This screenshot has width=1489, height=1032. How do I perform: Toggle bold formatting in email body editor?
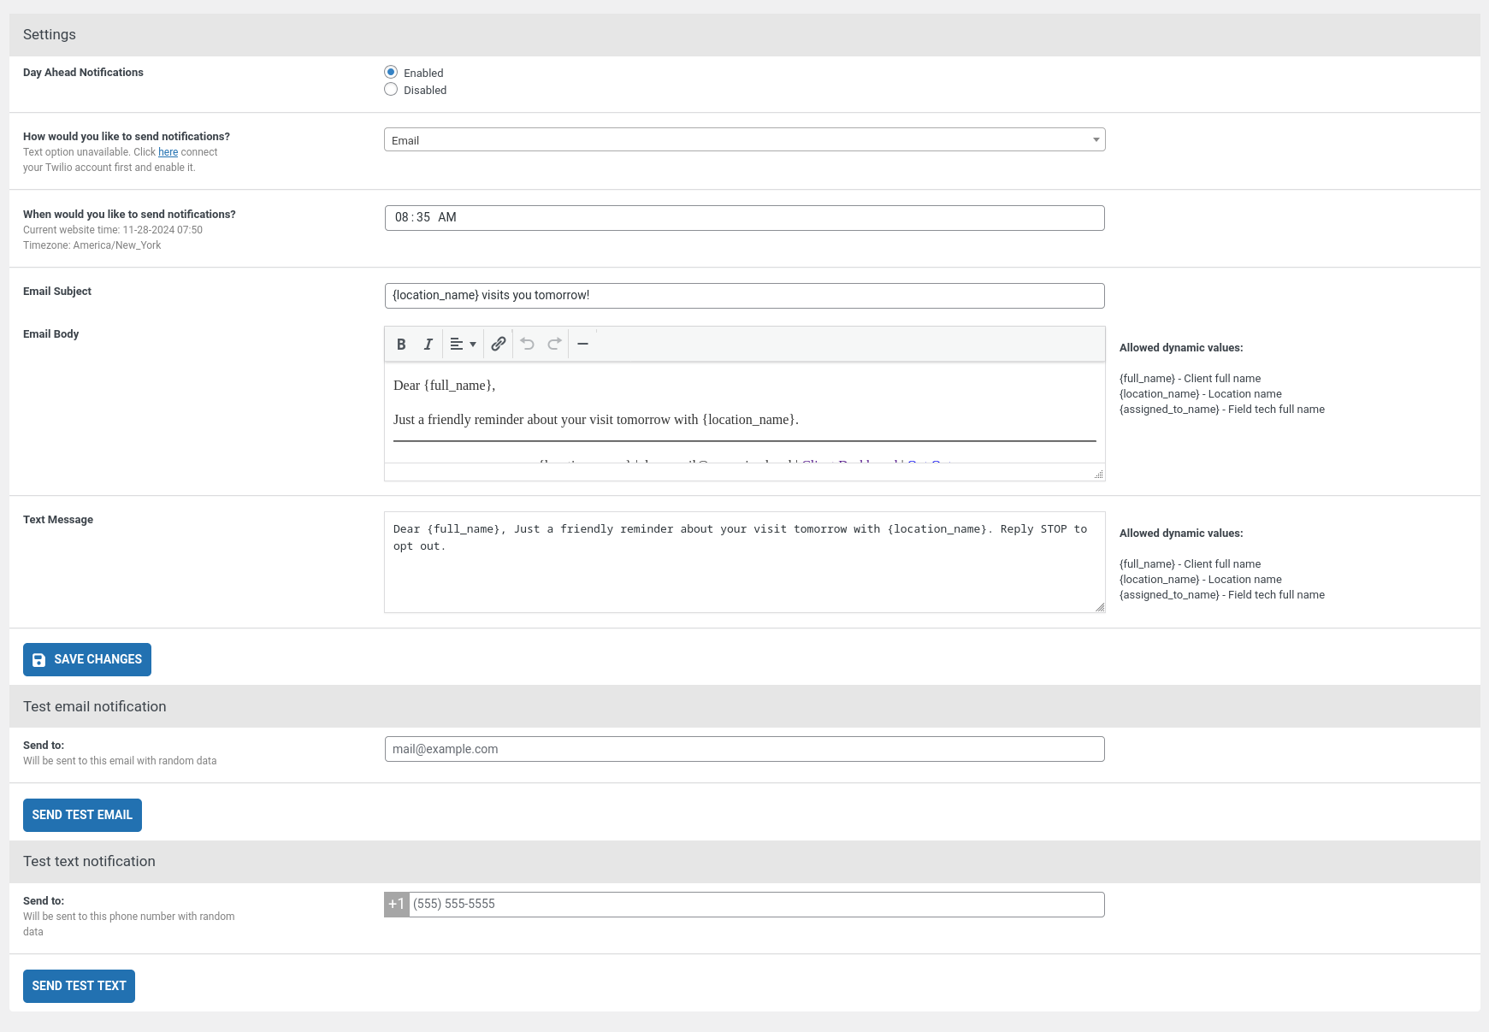pos(401,344)
